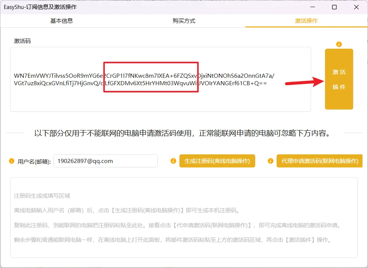This screenshot has height=268, width=368.
Task: Click the 注册码生成或填写区域 text box
Action: (x=184, y=218)
